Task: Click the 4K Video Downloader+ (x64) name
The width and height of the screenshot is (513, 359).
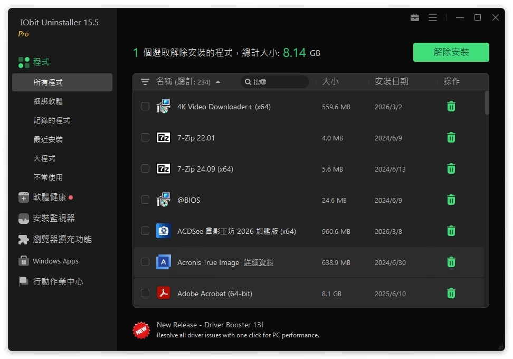Action: click(x=224, y=107)
